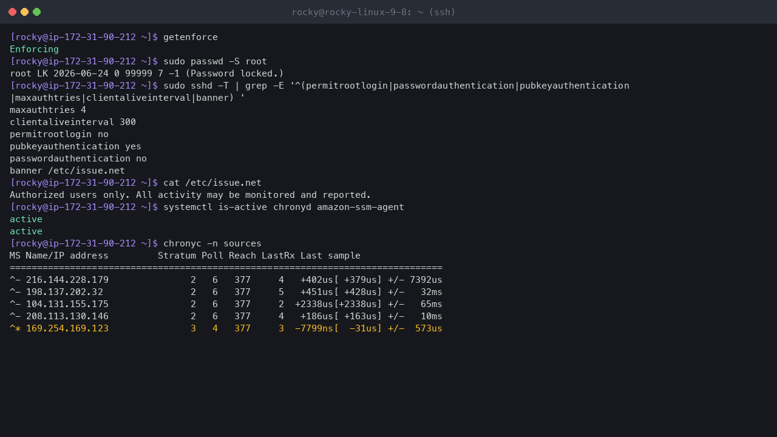The height and width of the screenshot is (437, 777).
Task: Close the terminal window with the red button
Action: 12,12
